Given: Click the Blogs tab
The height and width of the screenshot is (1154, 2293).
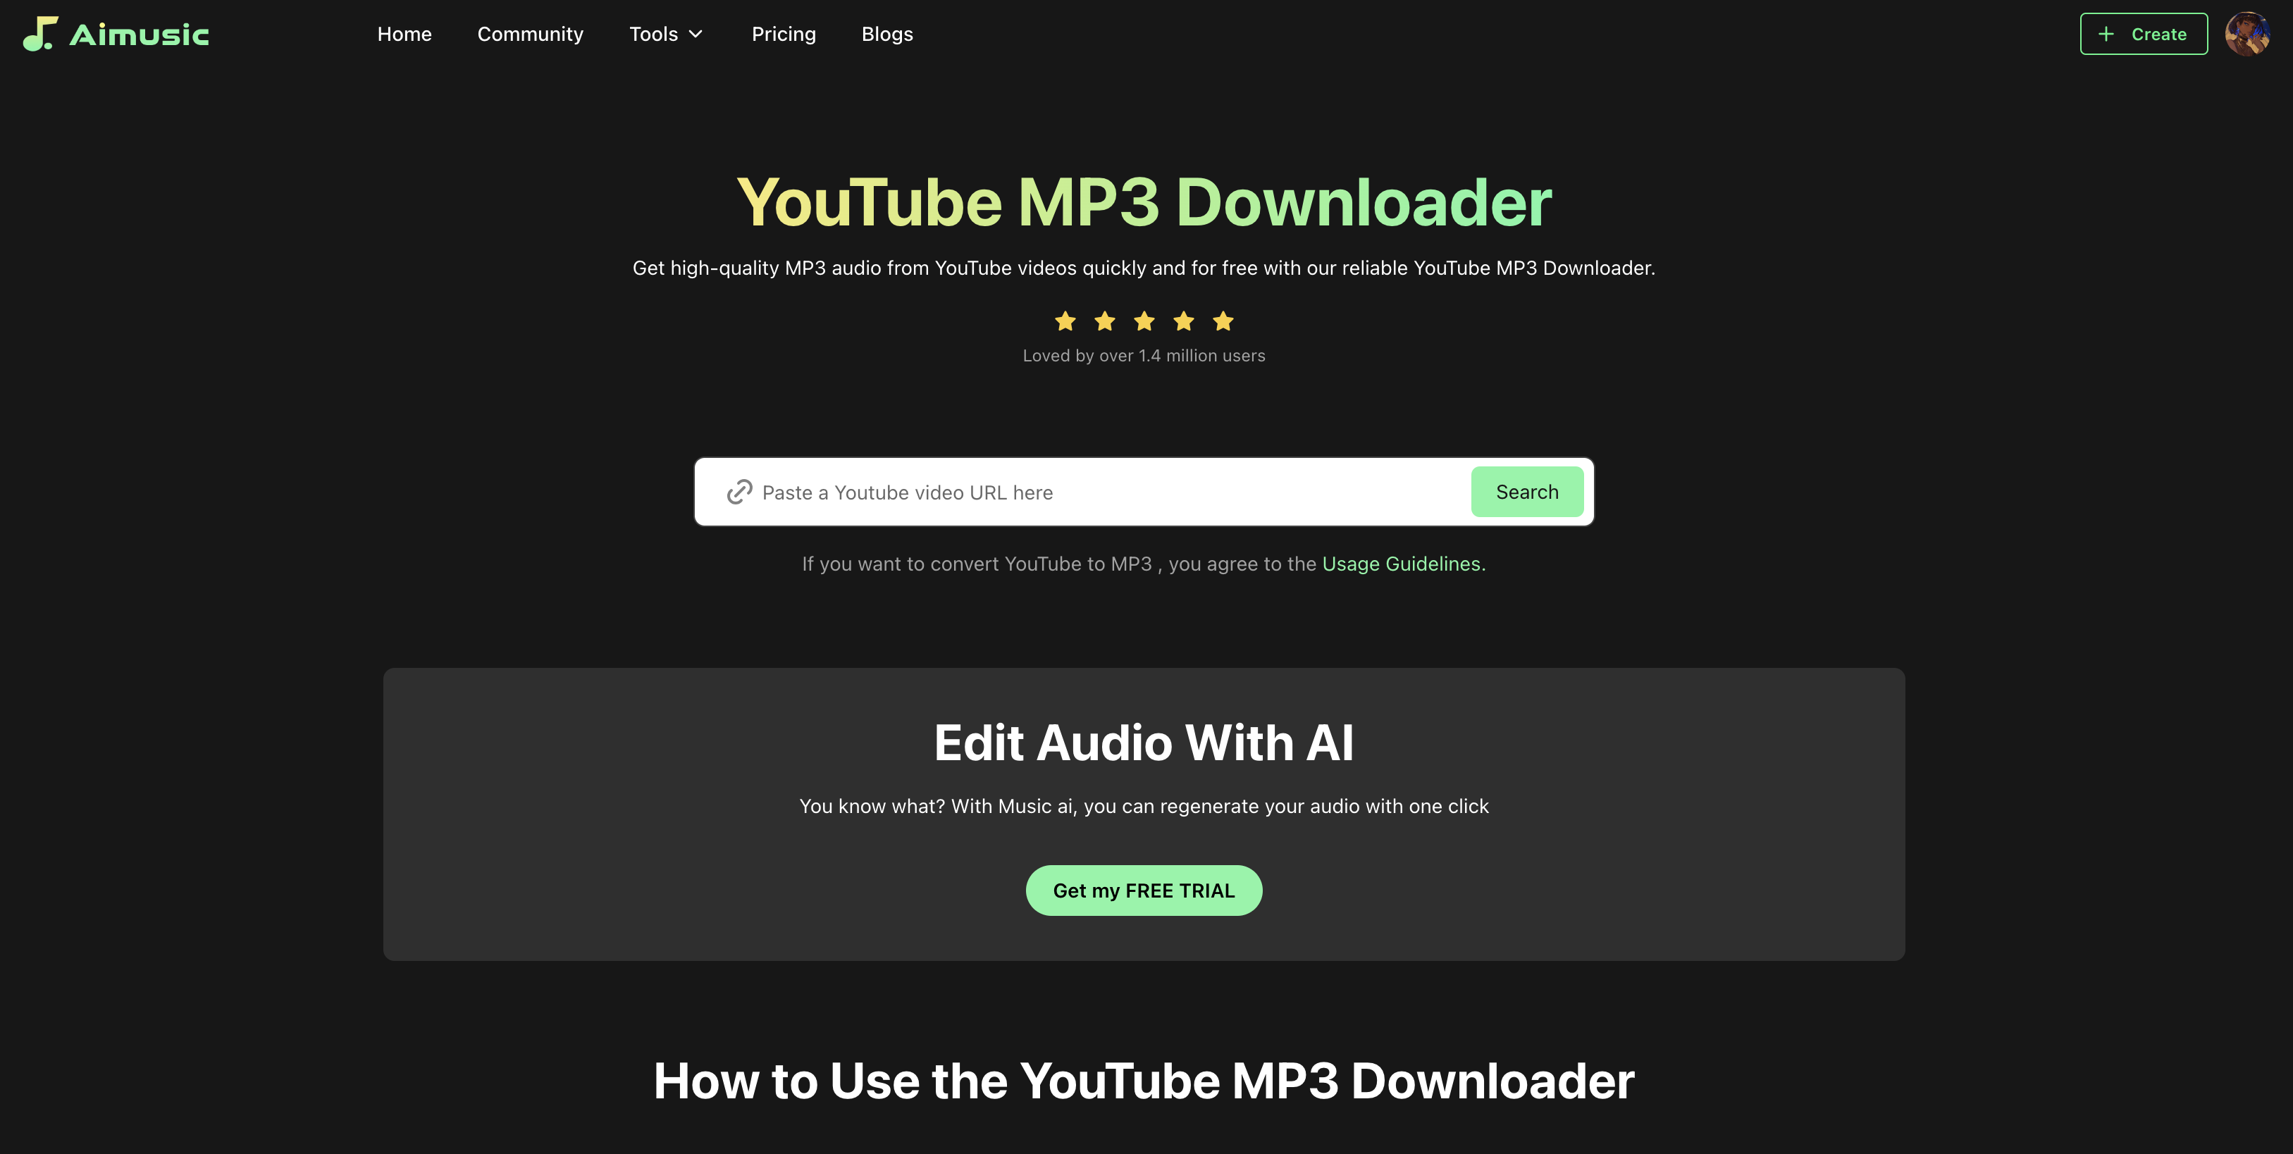Looking at the screenshot, I should 886,32.
